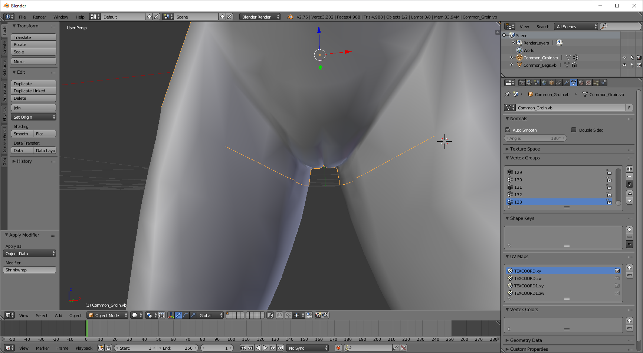Open the Particles properties tab icon
643x353 pixels.
point(596,83)
